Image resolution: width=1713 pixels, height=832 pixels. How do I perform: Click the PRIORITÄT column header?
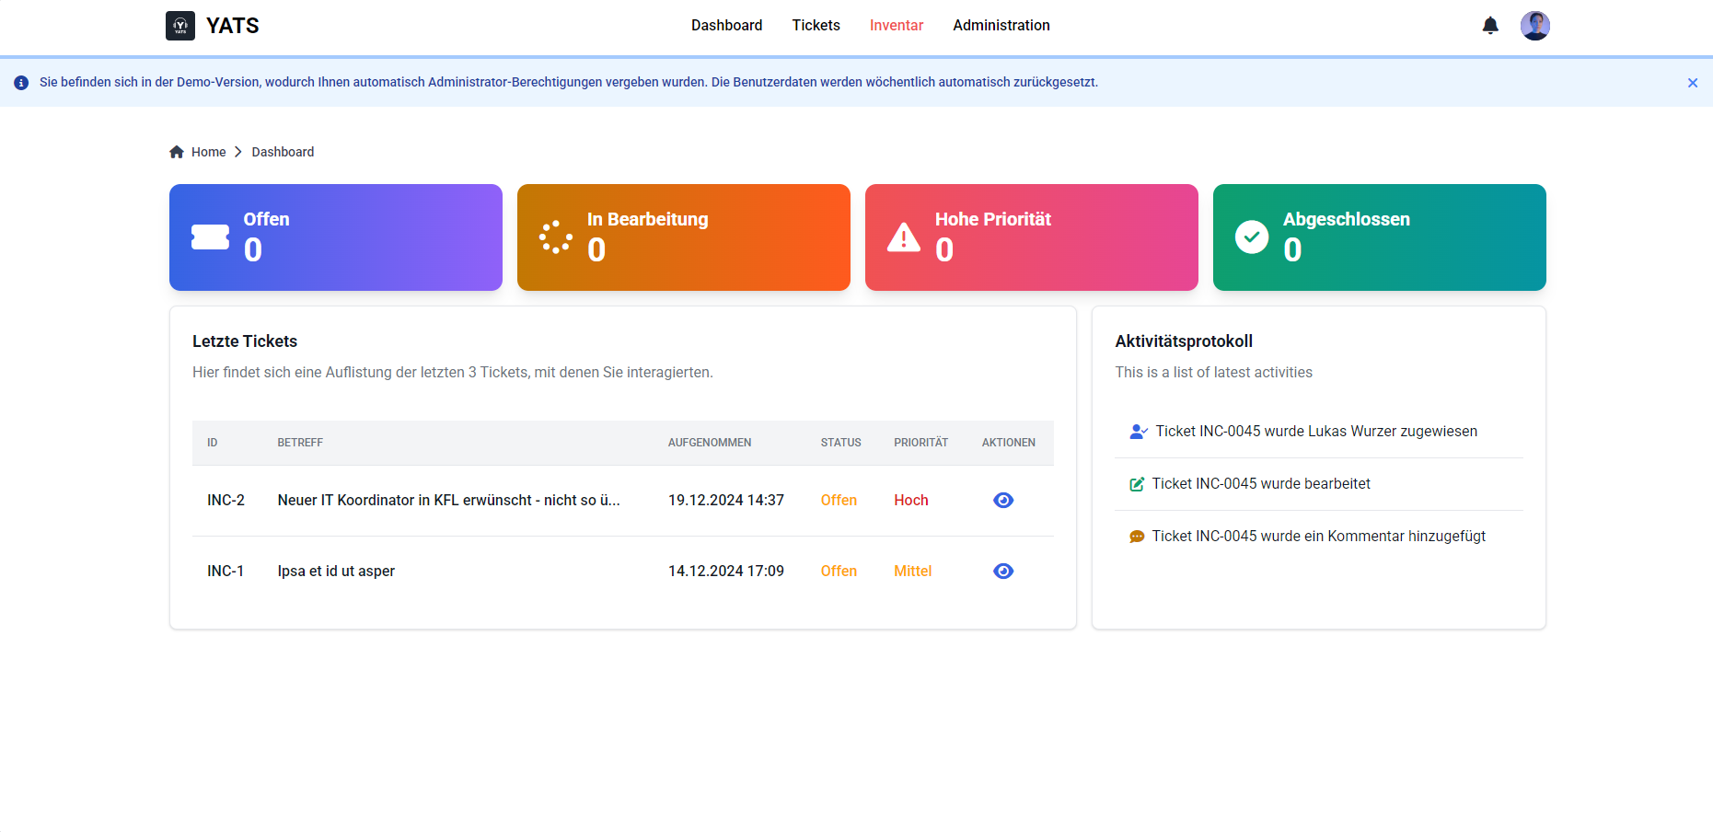(x=920, y=443)
